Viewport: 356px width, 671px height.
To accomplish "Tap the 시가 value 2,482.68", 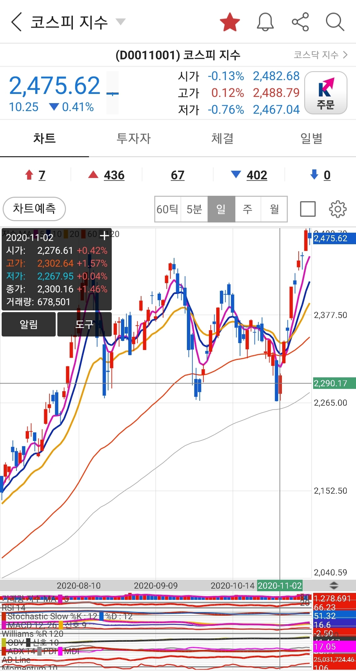I will pyautogui.click(x=276, y=76).
